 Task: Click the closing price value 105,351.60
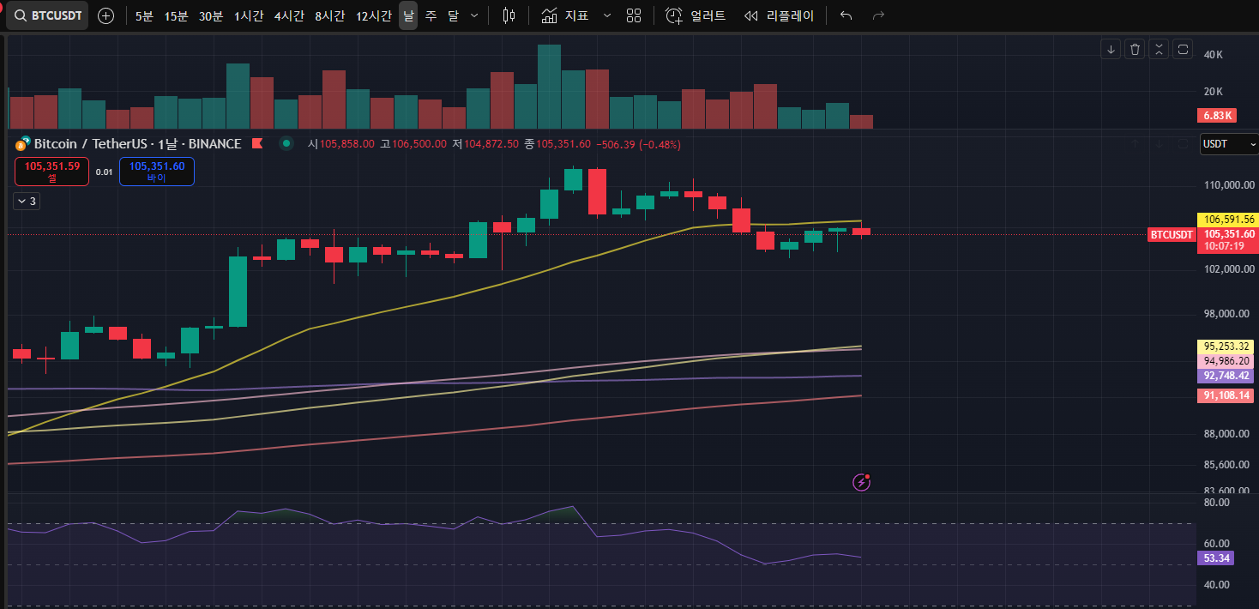coord(563,144)
